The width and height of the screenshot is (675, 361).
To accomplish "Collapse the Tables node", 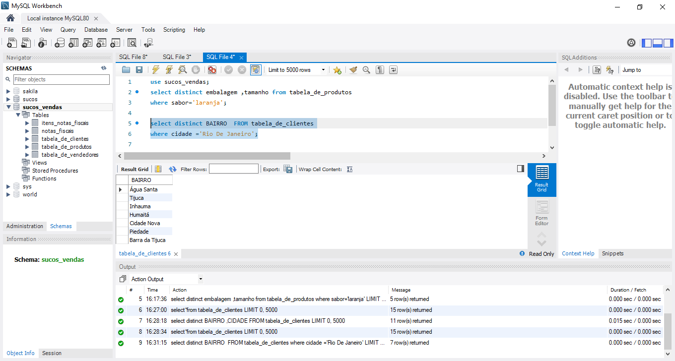I will click(18, 115).
